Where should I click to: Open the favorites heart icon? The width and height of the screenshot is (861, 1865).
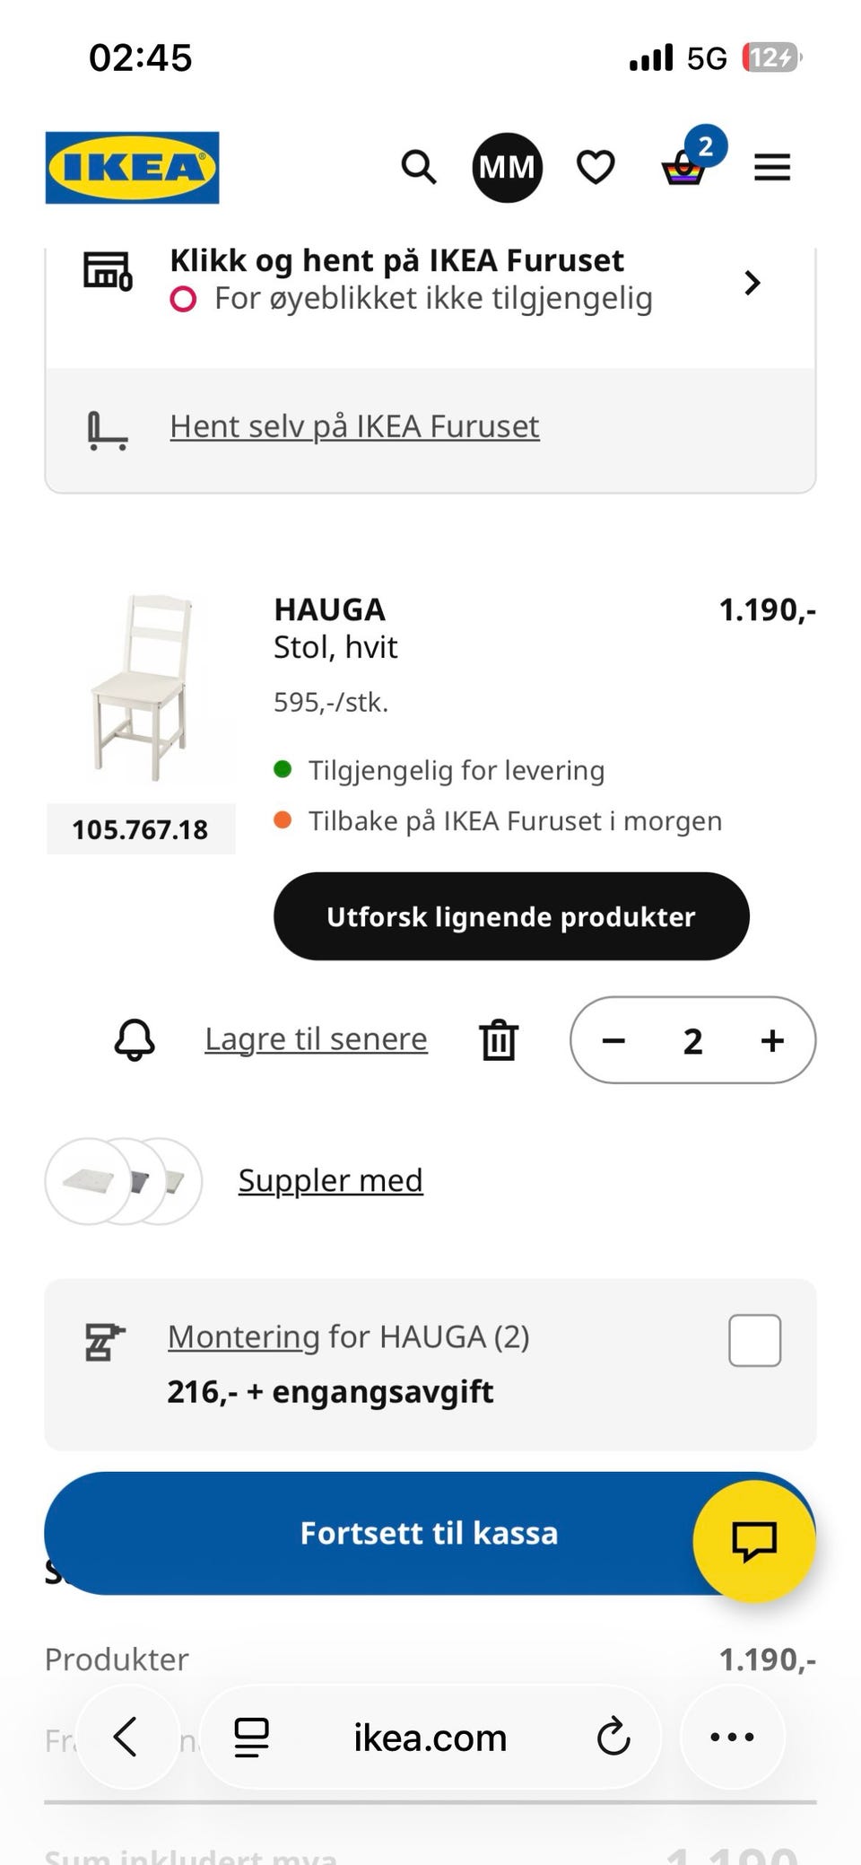click(596, 167)
